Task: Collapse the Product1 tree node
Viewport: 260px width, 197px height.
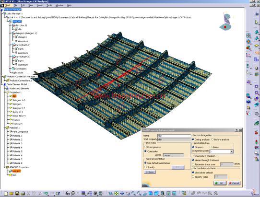Action: point(8,22)
